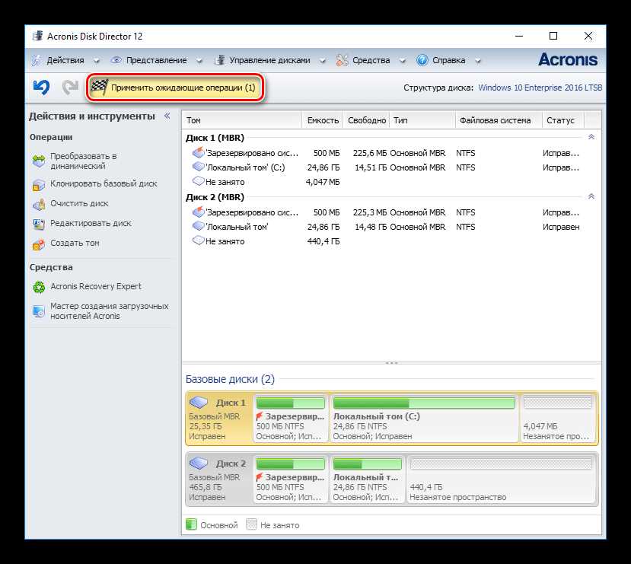This screenshot has height=564, width=631.
Task: Click the Clone basic disk icon
Action: pyautogui.click(x=38, y=184)
